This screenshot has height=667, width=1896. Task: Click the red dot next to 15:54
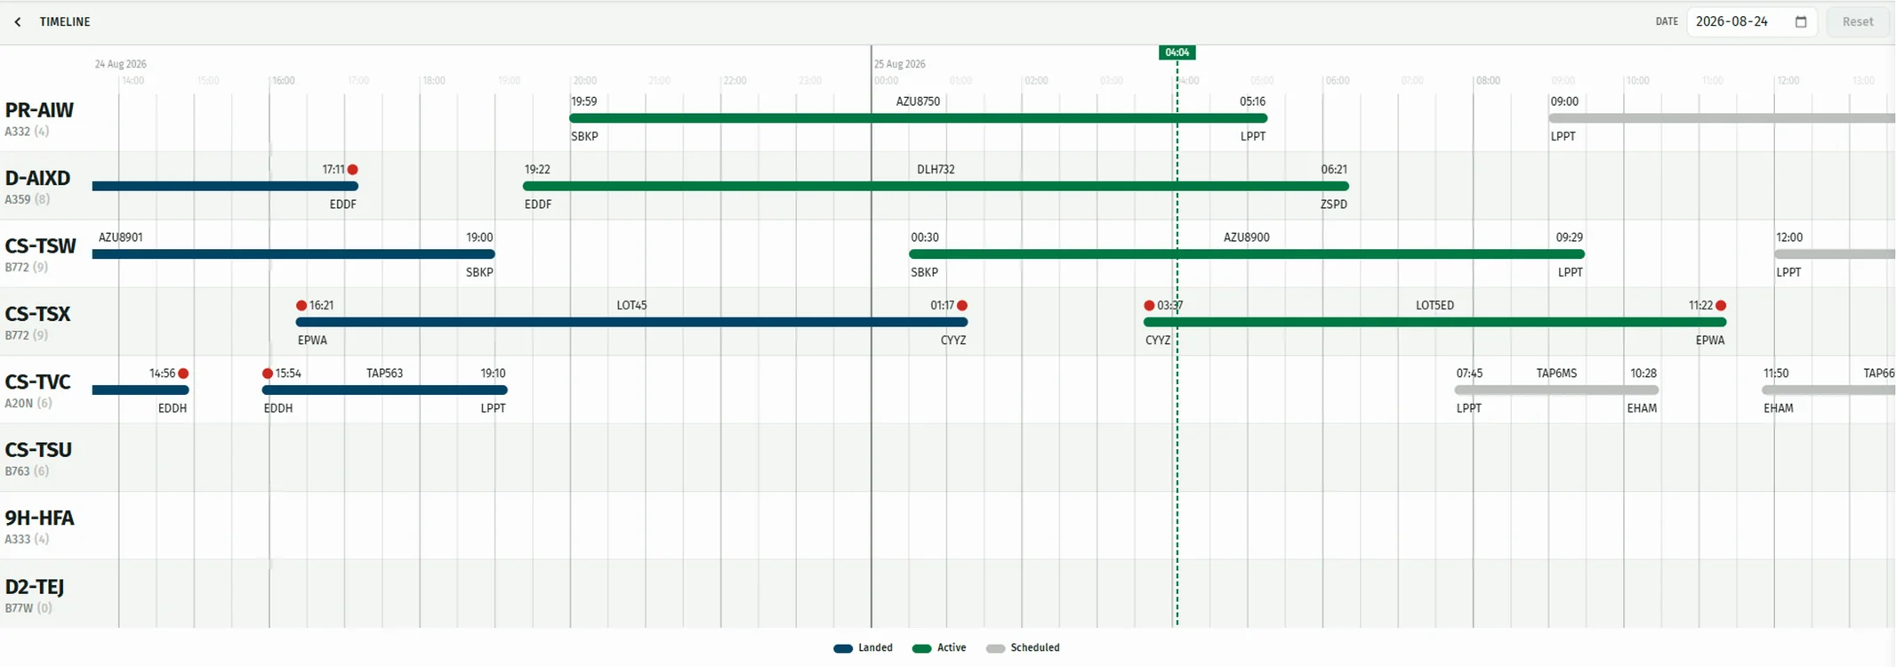click(268, 374)
